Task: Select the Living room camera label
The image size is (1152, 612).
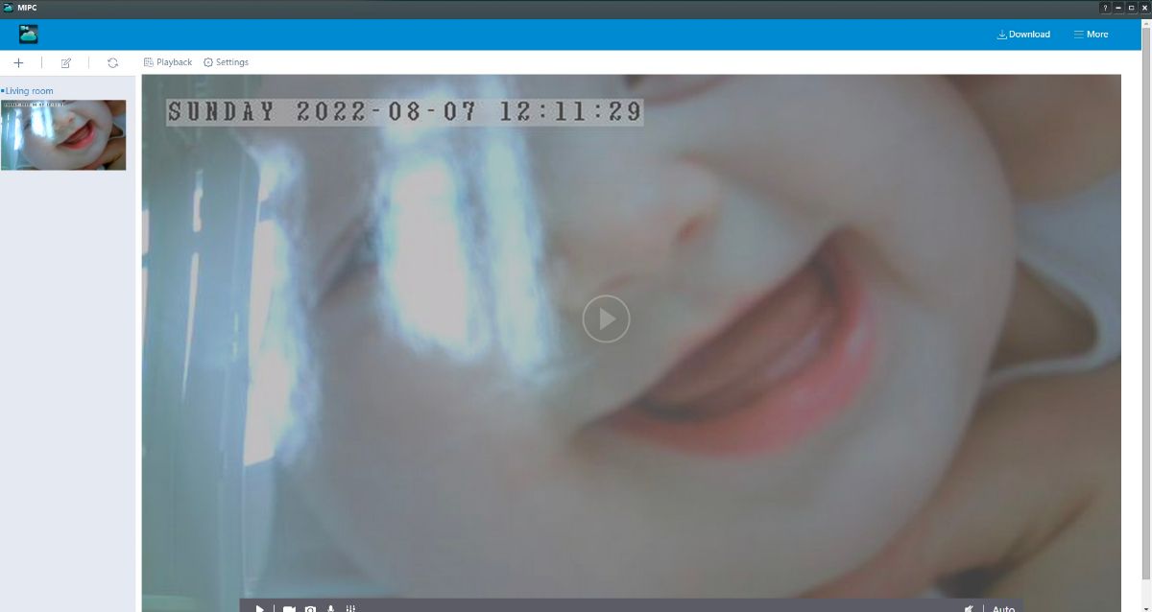Action: coord(29,91)
